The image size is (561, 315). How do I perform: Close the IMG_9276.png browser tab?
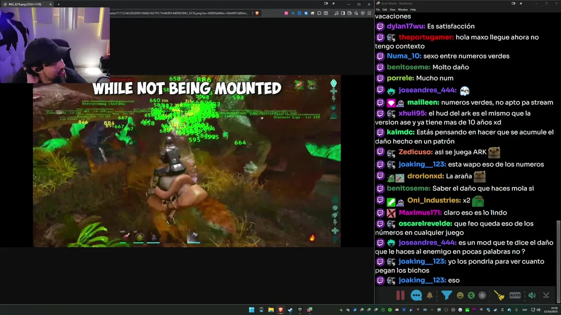coord(50,4)
